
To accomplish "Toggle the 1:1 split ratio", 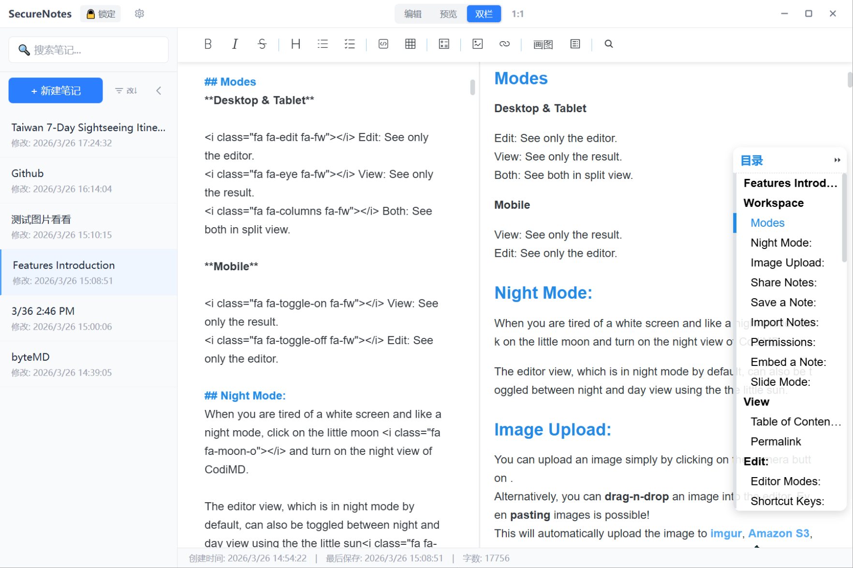I will click(x=517, y=14).
